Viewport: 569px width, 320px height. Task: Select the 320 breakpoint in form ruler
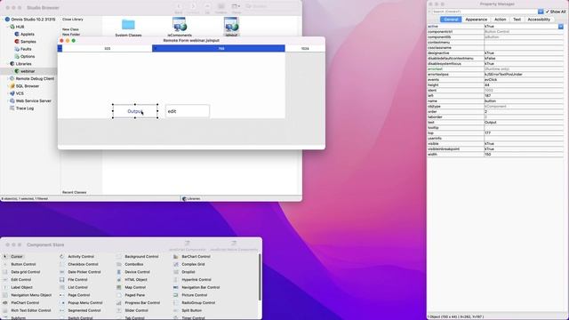click(x=107, y=48)
